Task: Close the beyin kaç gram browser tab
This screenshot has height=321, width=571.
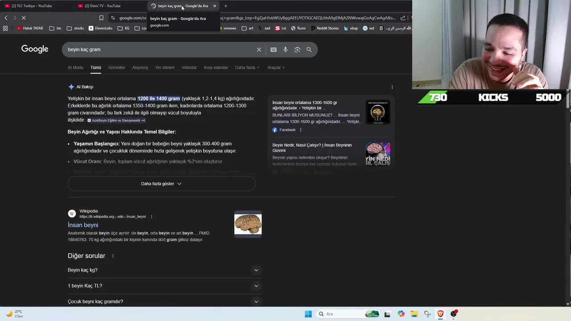Action: 215,6
